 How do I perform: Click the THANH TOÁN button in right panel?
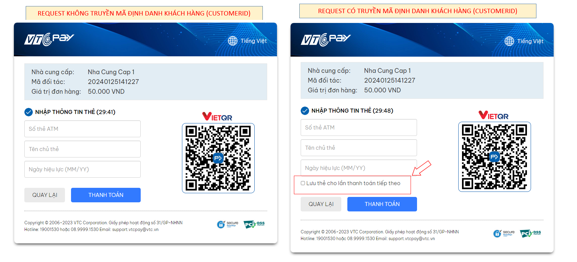pyautogui.click(x=382, y=204)
